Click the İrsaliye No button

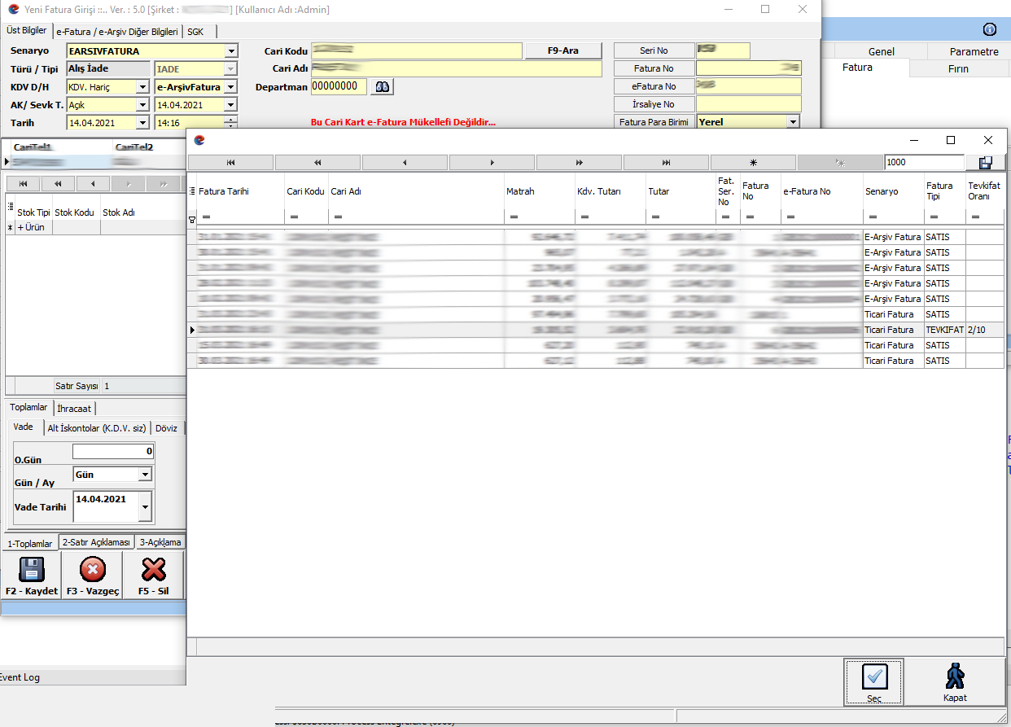pyautogui.click(x=654, y=104)
